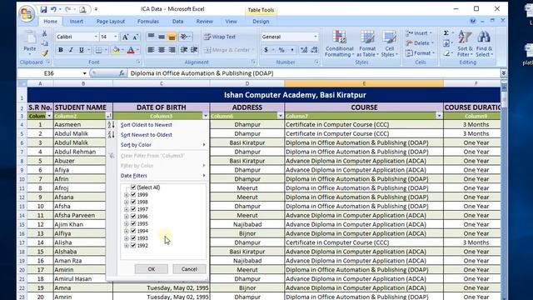Apply red Font Color swatch

coord(131,50)
